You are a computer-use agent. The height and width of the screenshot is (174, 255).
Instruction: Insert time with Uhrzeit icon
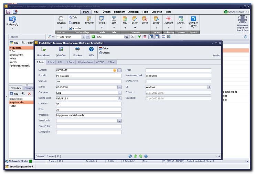pyautogui.click(x=100, y=53)
